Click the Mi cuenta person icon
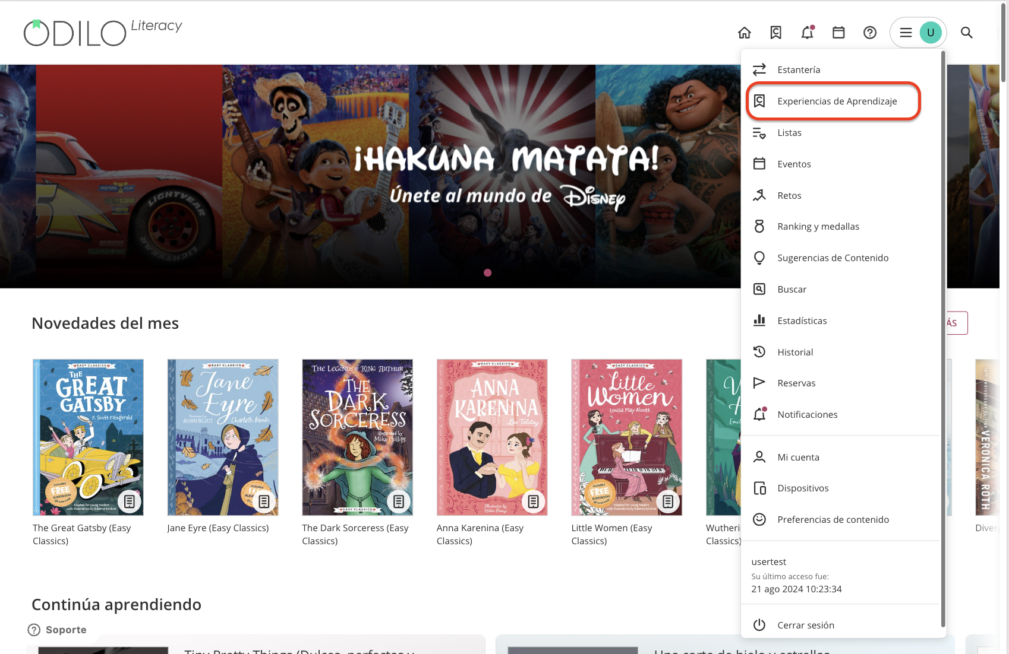Viewport: 1009px width, 654px height. (x=759, y=457)
